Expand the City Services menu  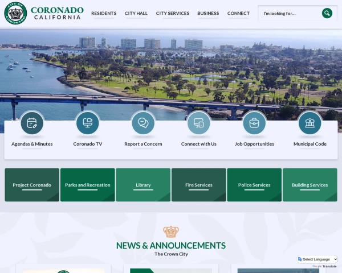(173, 13)
